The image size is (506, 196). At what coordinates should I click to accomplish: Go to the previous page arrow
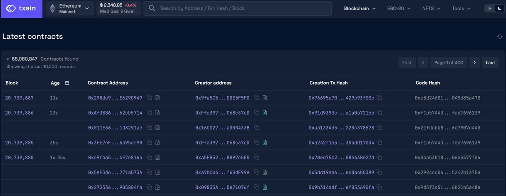tap(423, 62)
